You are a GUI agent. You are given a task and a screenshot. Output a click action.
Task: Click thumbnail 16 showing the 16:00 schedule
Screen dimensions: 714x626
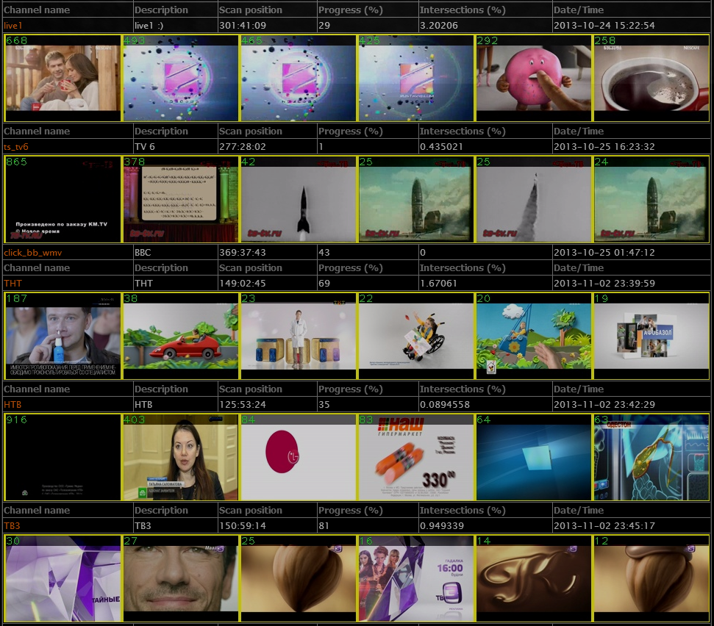(x=415, y=578)
